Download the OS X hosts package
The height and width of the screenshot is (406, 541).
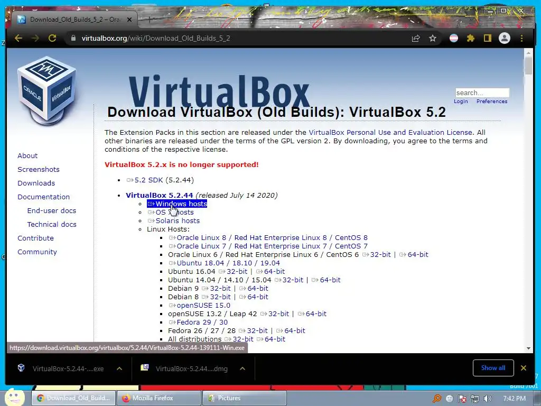171,213
